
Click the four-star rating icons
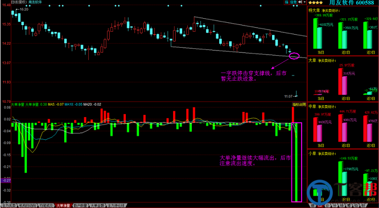click(x=315, y=3)
